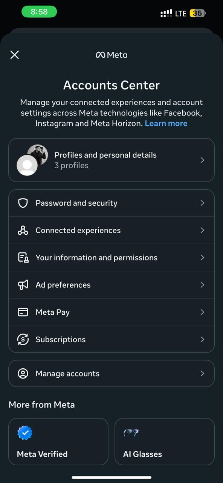Open Ad preferences settings
Image resolution: width=223 pixels, height=483 pixels.
(111, 285)
